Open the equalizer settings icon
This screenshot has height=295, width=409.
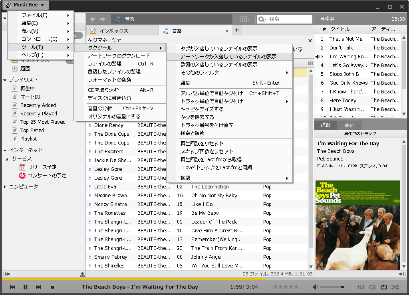361,287
